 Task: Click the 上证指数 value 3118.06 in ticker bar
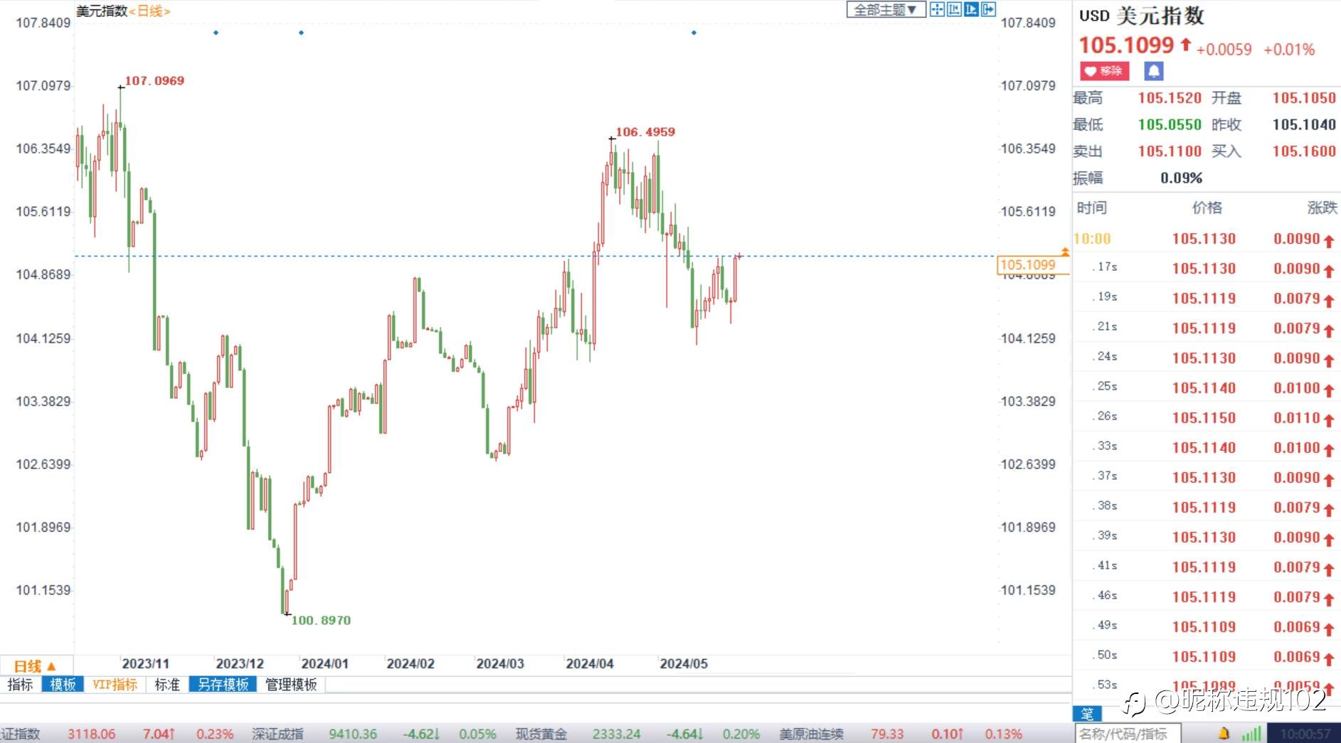92,734
